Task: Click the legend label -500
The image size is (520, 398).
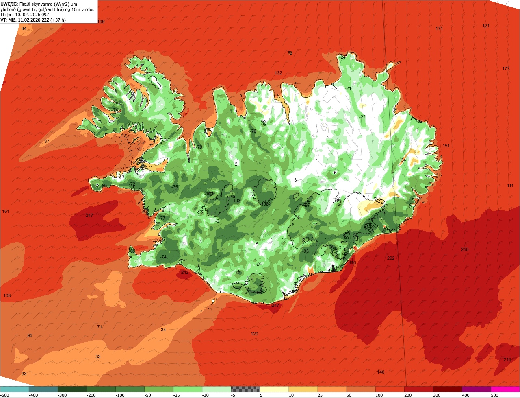Action: (x=4, y=395)
